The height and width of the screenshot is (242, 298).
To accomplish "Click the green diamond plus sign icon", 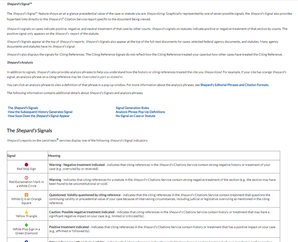I will click(x=26, y=225).
